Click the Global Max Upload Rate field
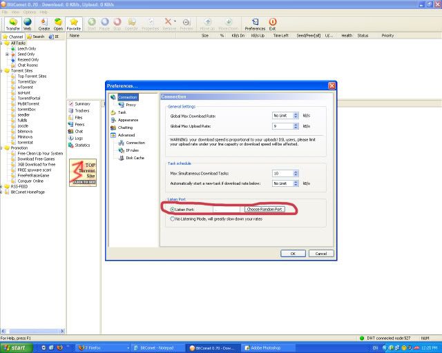Viewport: 442px width, 353px height. point(282,126)
